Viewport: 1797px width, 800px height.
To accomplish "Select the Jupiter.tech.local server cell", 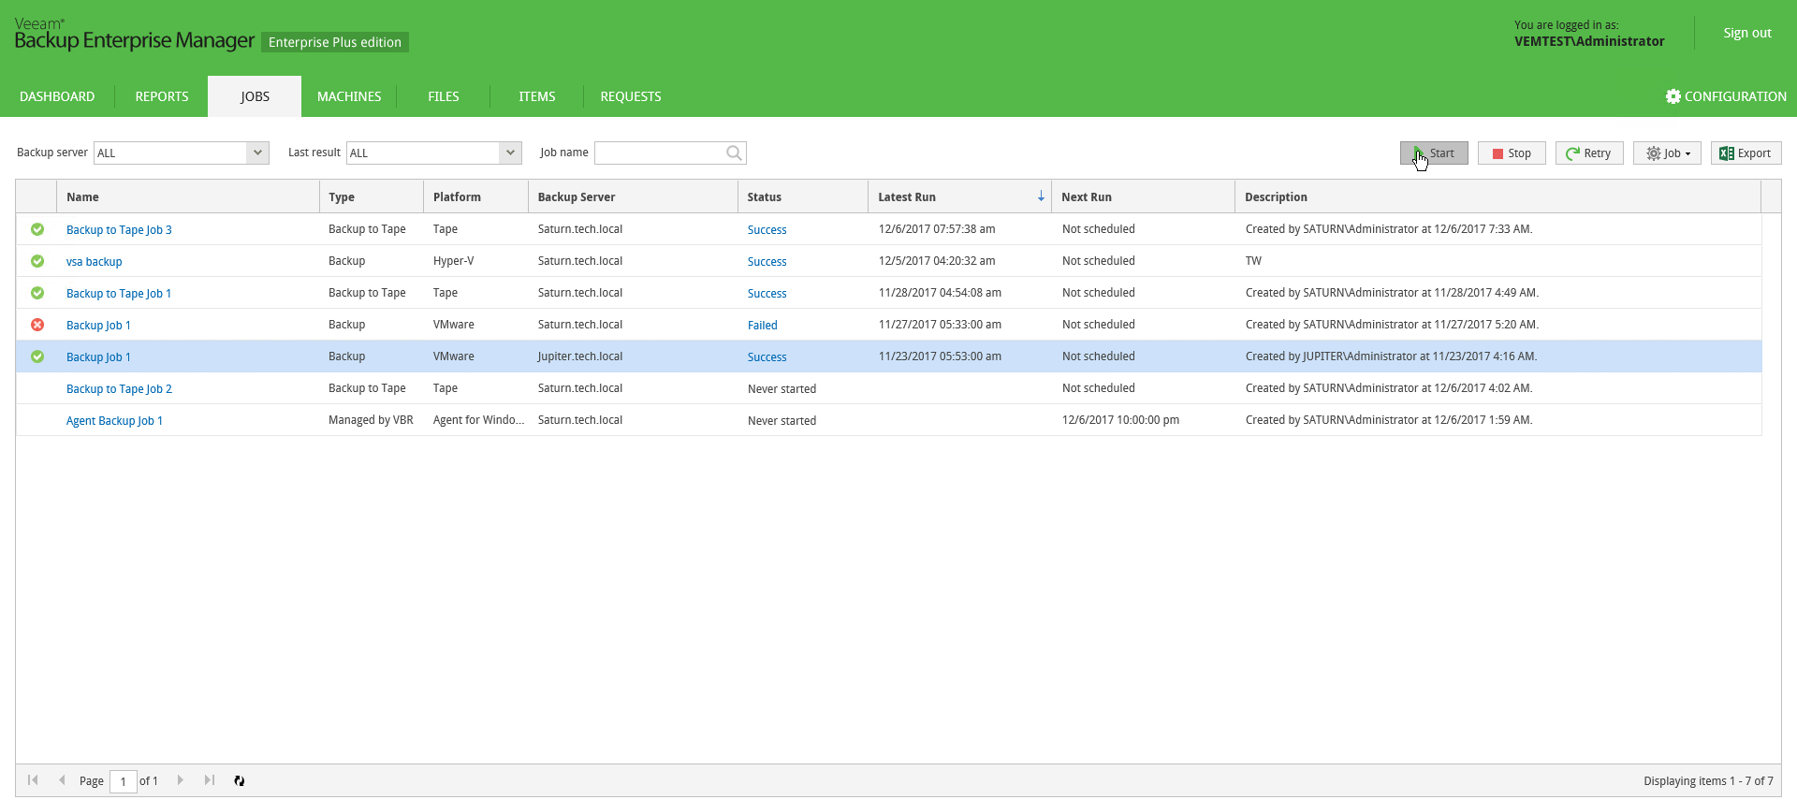I will pyautogui.click(x=579, y=356).
